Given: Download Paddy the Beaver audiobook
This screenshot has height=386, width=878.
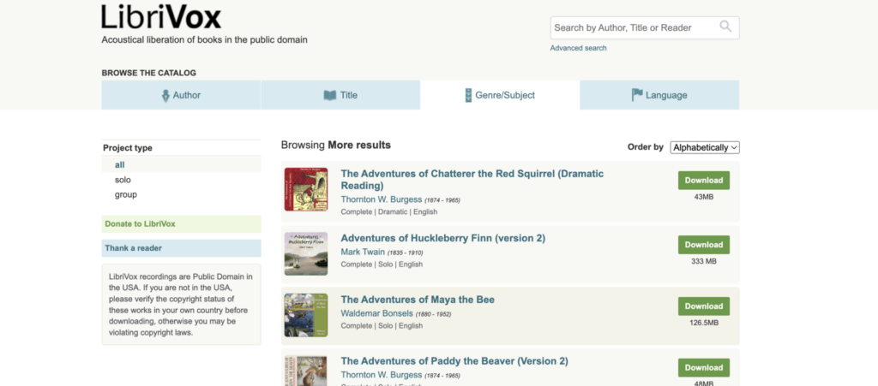Looking at the screenshot, I should coord(704,367).
